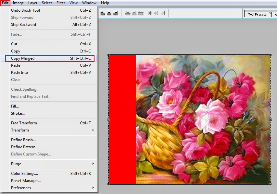Open the Window menu
This screenshot has width=277, height=194.
(x=89, y=3)
